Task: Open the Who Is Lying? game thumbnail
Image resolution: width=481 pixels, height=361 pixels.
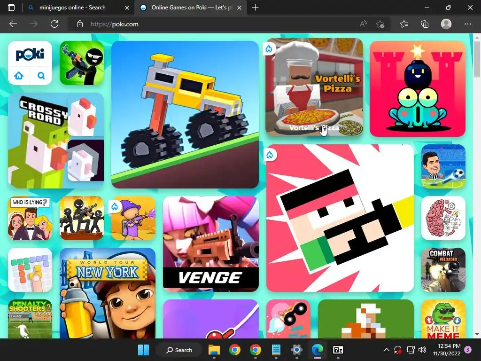Action: coord(30,218)
